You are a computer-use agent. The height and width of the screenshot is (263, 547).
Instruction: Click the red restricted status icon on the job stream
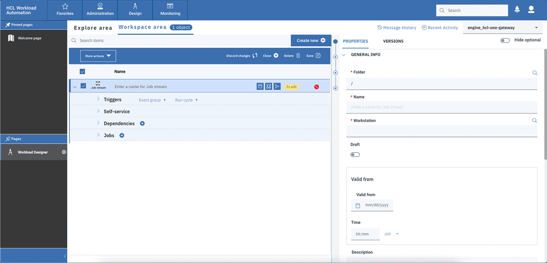tap(317, 86)
